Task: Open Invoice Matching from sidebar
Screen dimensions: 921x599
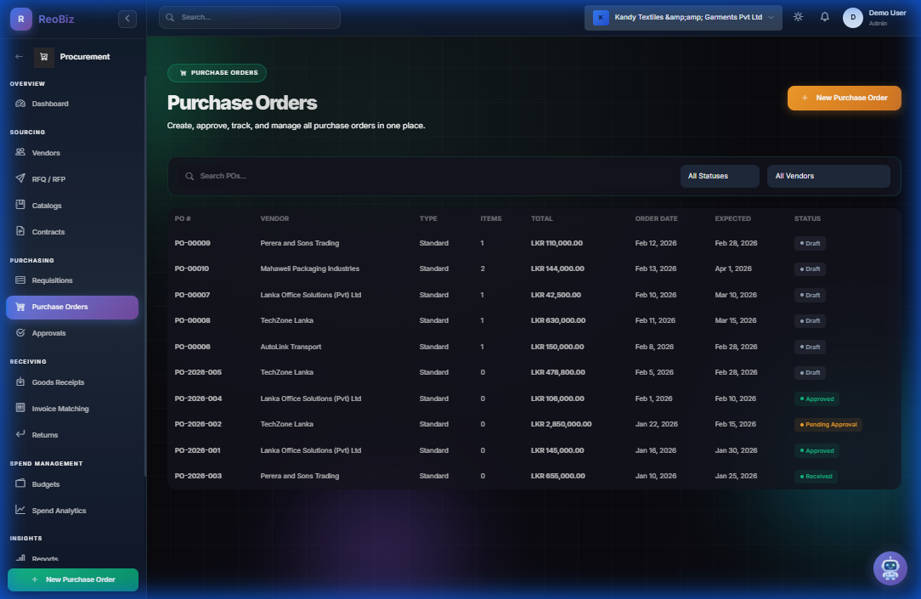Action: click(19, 408)
